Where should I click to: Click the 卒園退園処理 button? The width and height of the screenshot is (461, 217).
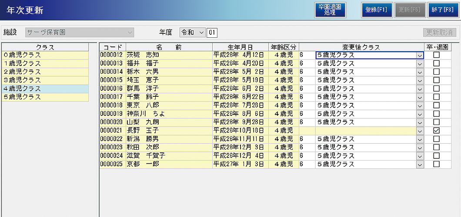pyautogui.click(x=330, y=10)
